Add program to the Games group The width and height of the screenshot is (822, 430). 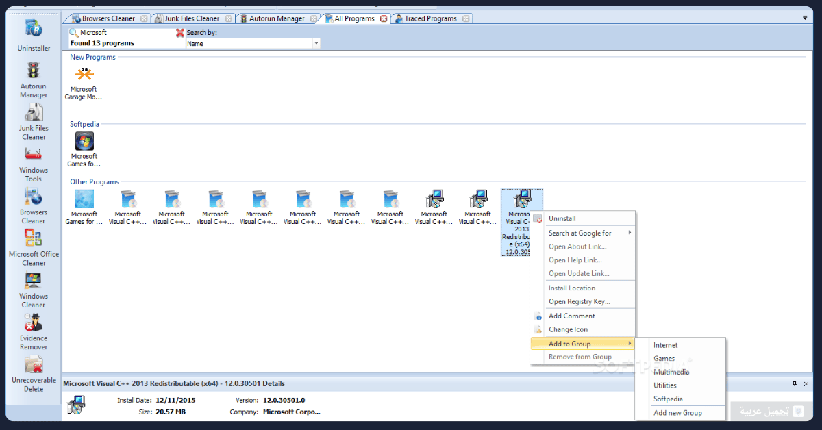click(x=680, y=358)
